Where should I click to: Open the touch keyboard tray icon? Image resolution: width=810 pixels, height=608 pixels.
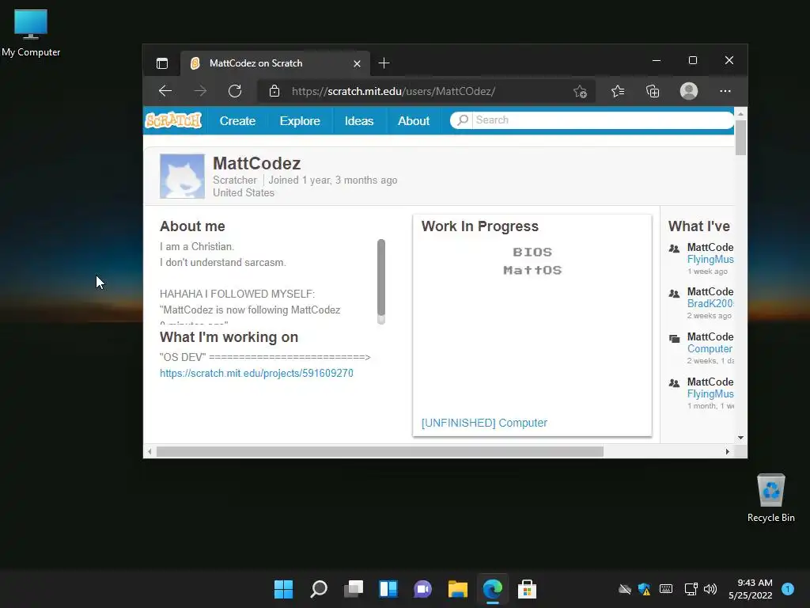pyautogui.click(x=666, y=589)
